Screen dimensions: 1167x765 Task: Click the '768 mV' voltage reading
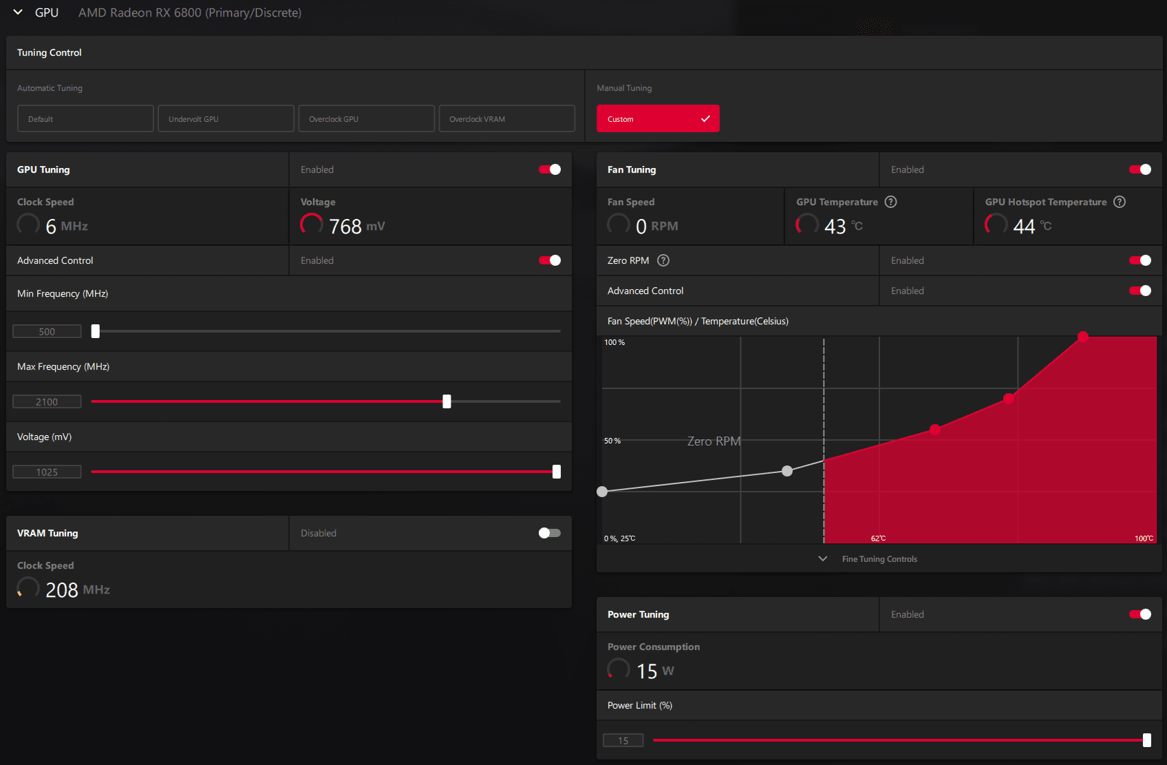click(356, 226)
